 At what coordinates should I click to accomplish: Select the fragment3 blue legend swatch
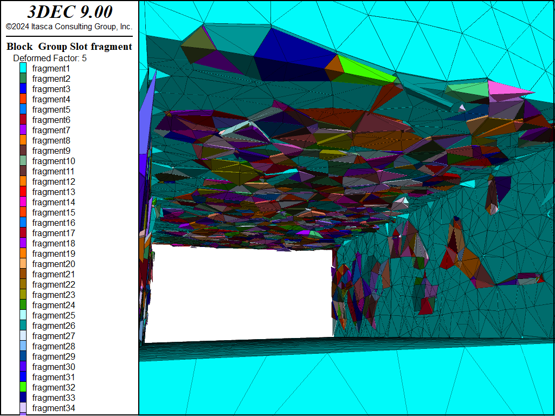pos(23,89)
